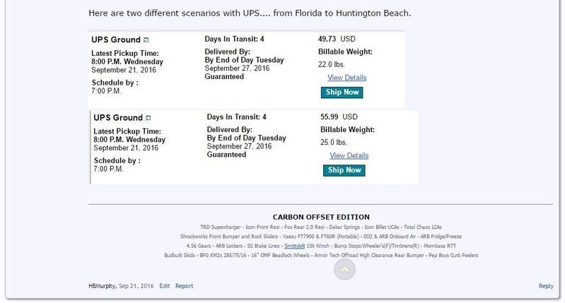This screenshot has width=565, height=303.
Task: Click the TRD Supercharger signature line
Action: click(321, 227)
